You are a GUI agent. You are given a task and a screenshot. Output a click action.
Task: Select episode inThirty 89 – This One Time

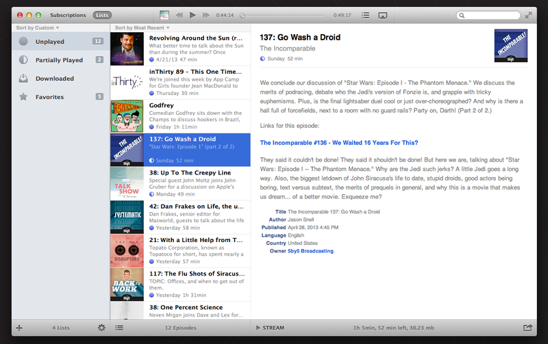[x=180, y=83]
